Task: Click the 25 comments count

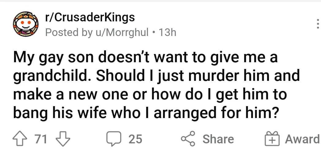Action: [x=135, y=139]
